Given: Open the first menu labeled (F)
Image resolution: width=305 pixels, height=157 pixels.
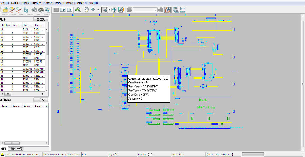Looking at the screenshot, I should pyautogui.click(x=5, y=3).
